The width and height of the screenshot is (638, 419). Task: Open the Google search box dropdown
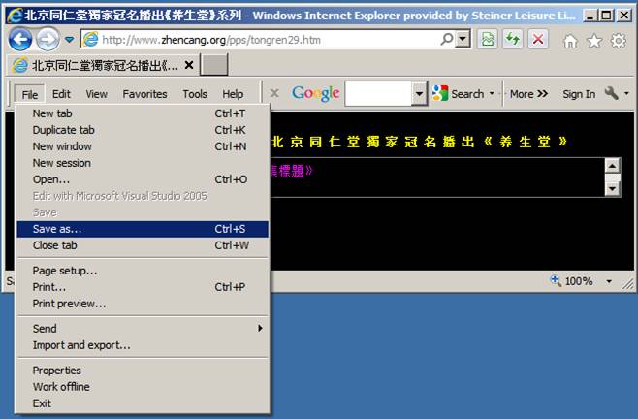click(419, 94)
